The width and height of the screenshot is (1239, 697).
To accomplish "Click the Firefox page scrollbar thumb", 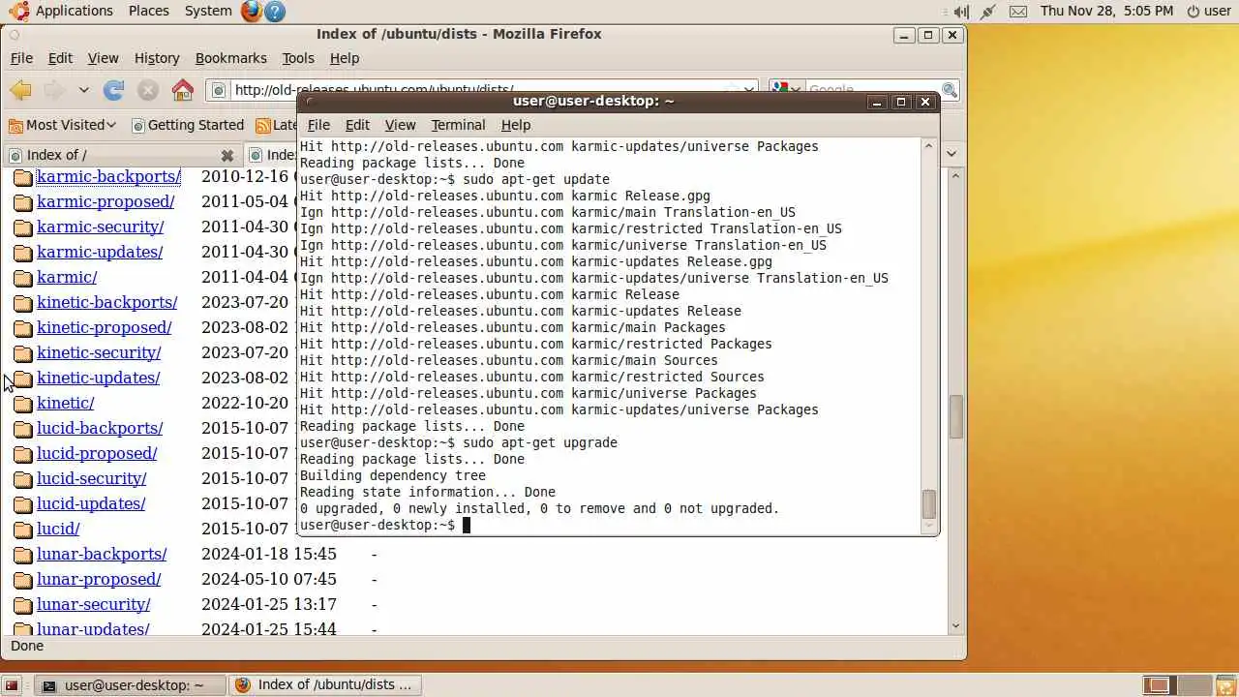I will [956, 417].
